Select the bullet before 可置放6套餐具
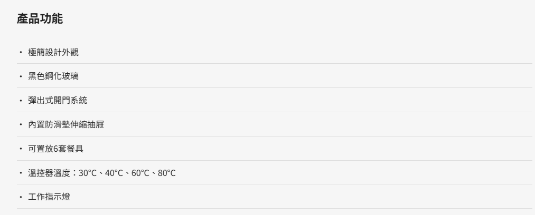The width and height of the screenshot is (535, 215). click(x=21, y=149)
